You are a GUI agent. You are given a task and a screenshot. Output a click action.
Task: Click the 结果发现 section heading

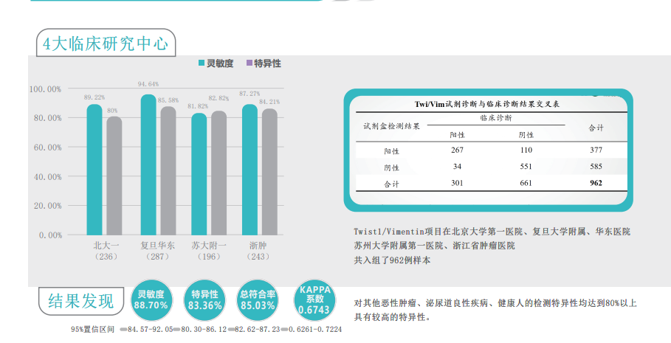(81, 301)
